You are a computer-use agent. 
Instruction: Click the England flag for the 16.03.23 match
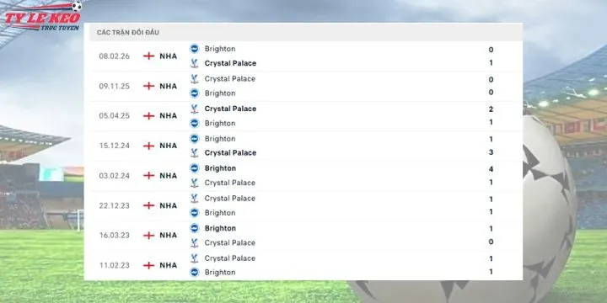pyautogui.click(x=148, y=236)
